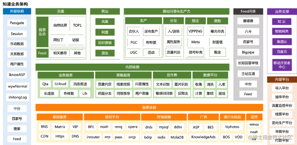This screenshot has width=297, height=145.
Task: Click the wywNormal box
Action: coord(18,86)
